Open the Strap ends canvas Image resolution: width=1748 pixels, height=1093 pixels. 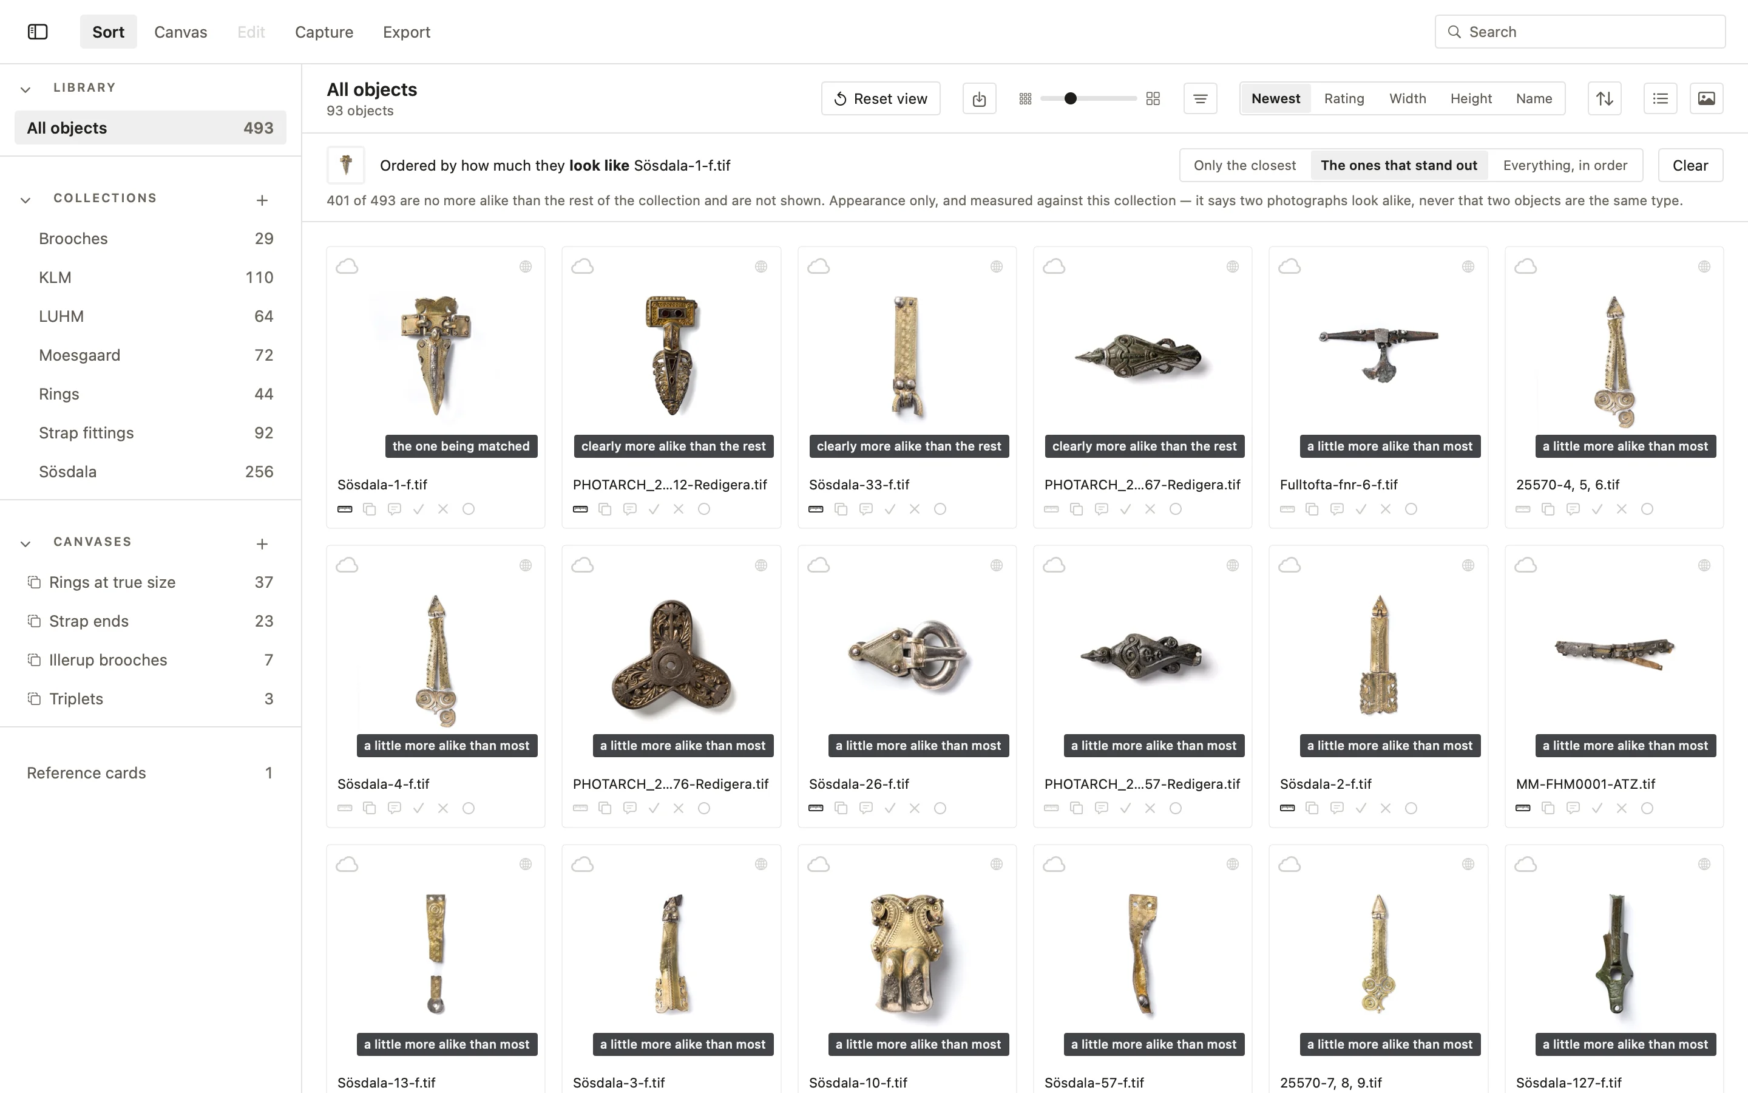(151, 621)
